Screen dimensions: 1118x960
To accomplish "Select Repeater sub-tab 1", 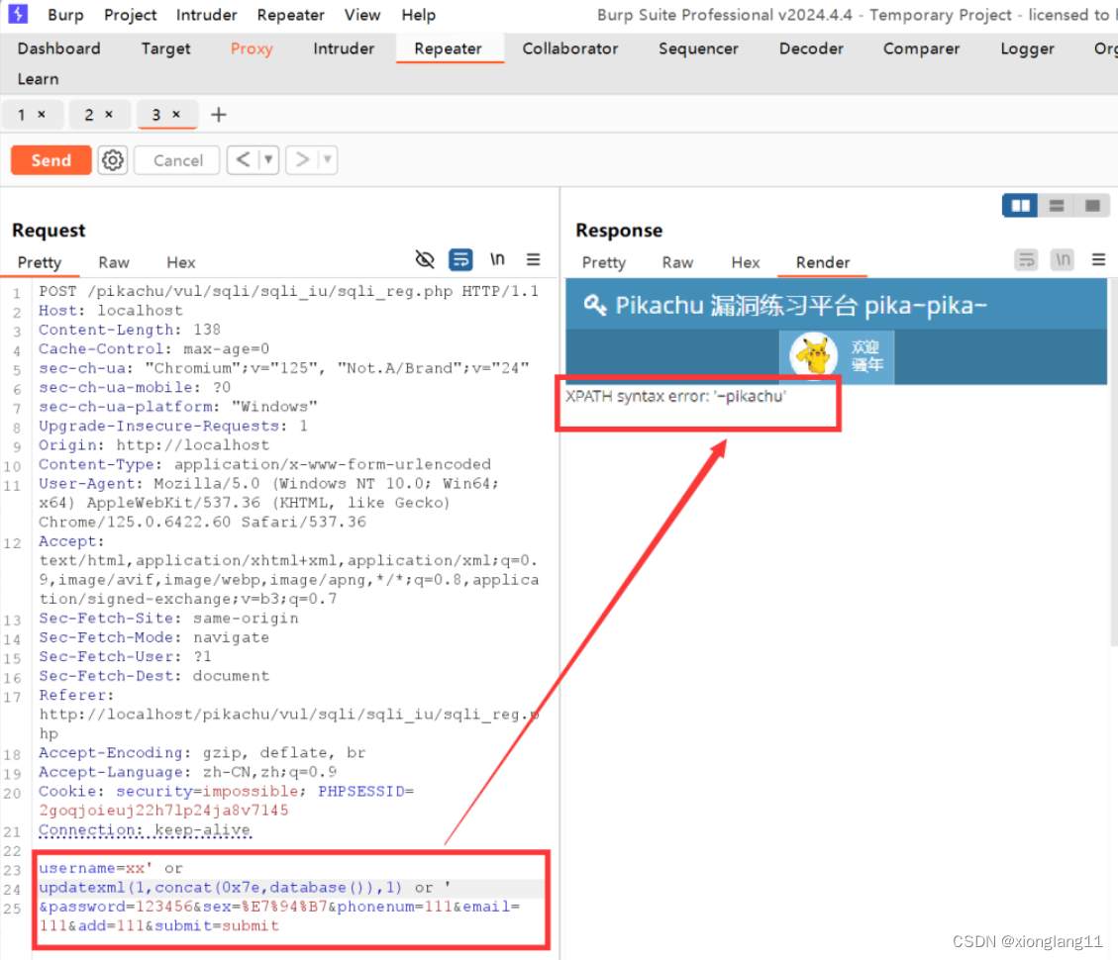I will pyautogui.click(x=22, y=114).
